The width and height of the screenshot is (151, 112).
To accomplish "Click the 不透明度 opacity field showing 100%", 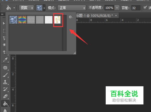I will click(109, 8).
